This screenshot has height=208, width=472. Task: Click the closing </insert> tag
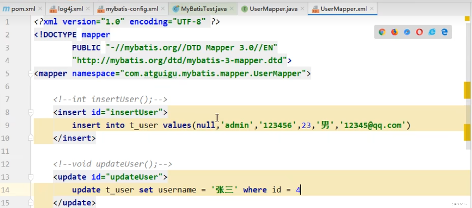point(74,138)
